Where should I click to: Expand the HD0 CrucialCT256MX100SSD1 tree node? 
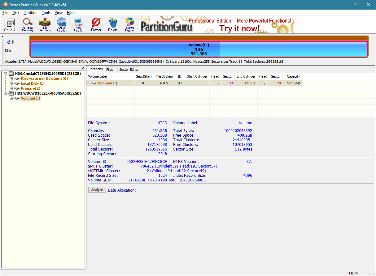coord(6,74)
